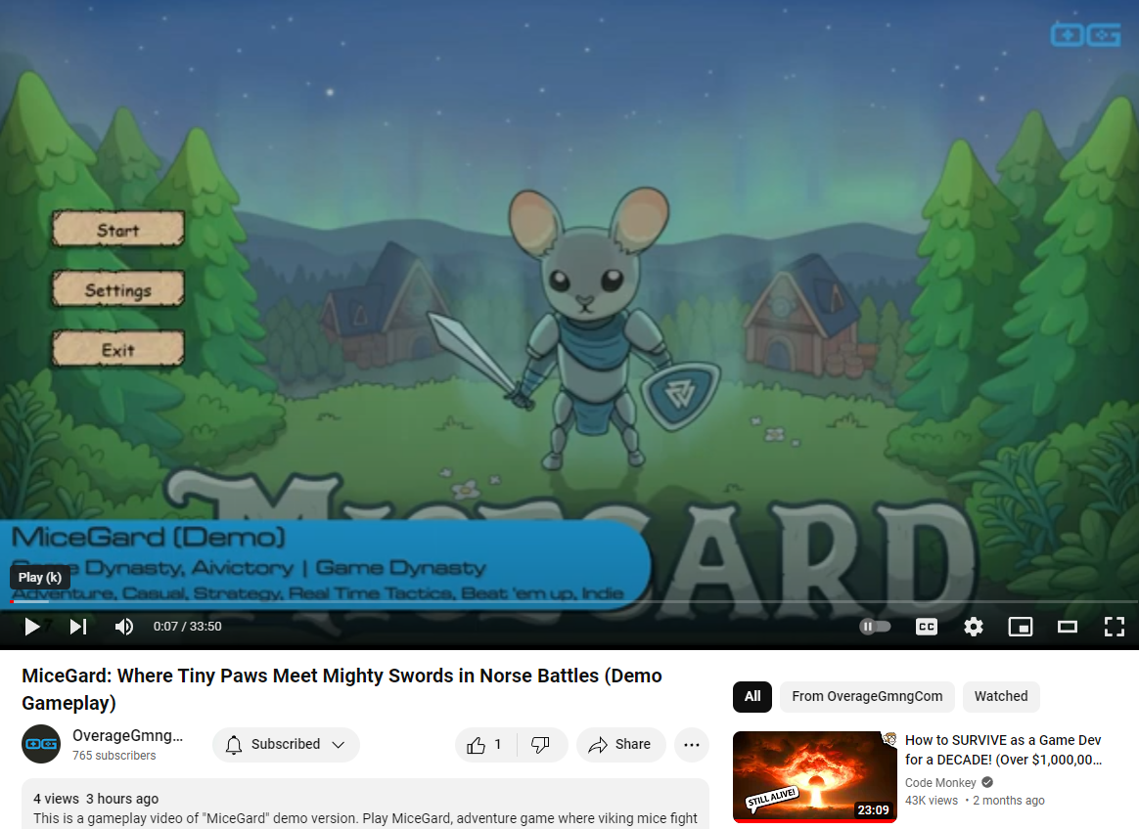Screen dimensions: 1139x829
Task: Click the 4 views 3 hours ago text
Action: (x=96, y=799)
